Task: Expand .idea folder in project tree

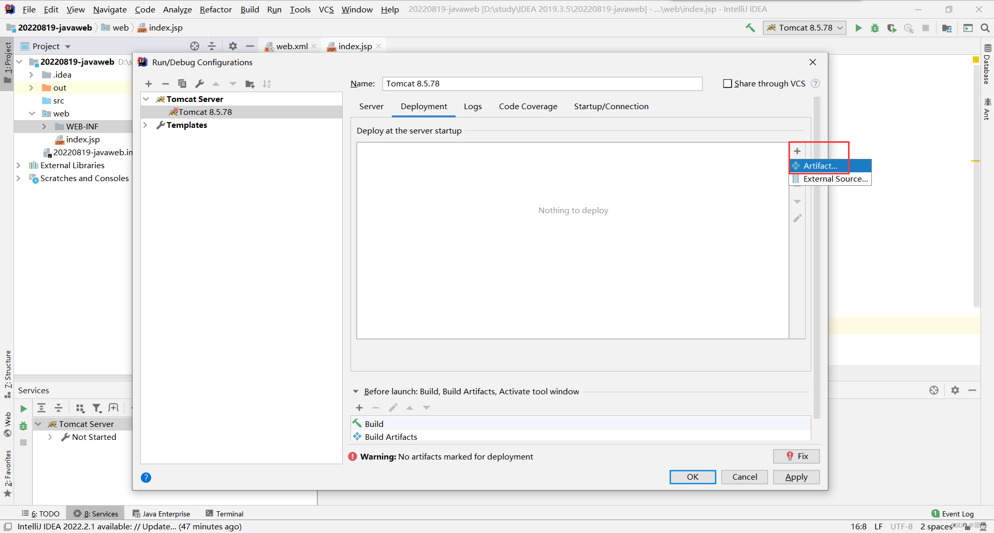Action: [x=32, y=75]
